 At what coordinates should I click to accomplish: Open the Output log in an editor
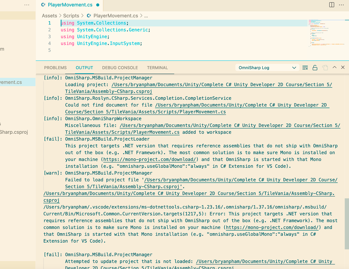click(x=325, y=67)
